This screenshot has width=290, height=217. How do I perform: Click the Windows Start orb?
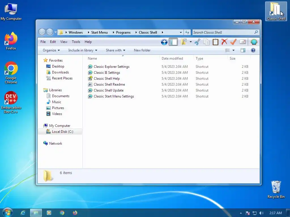pos(7,212)
